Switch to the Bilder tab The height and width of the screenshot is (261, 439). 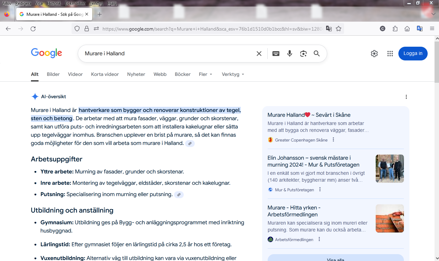coord(53,74)
